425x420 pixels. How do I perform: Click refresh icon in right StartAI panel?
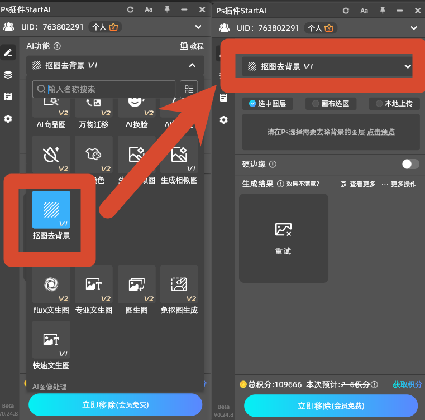click(x=346, y=11)
